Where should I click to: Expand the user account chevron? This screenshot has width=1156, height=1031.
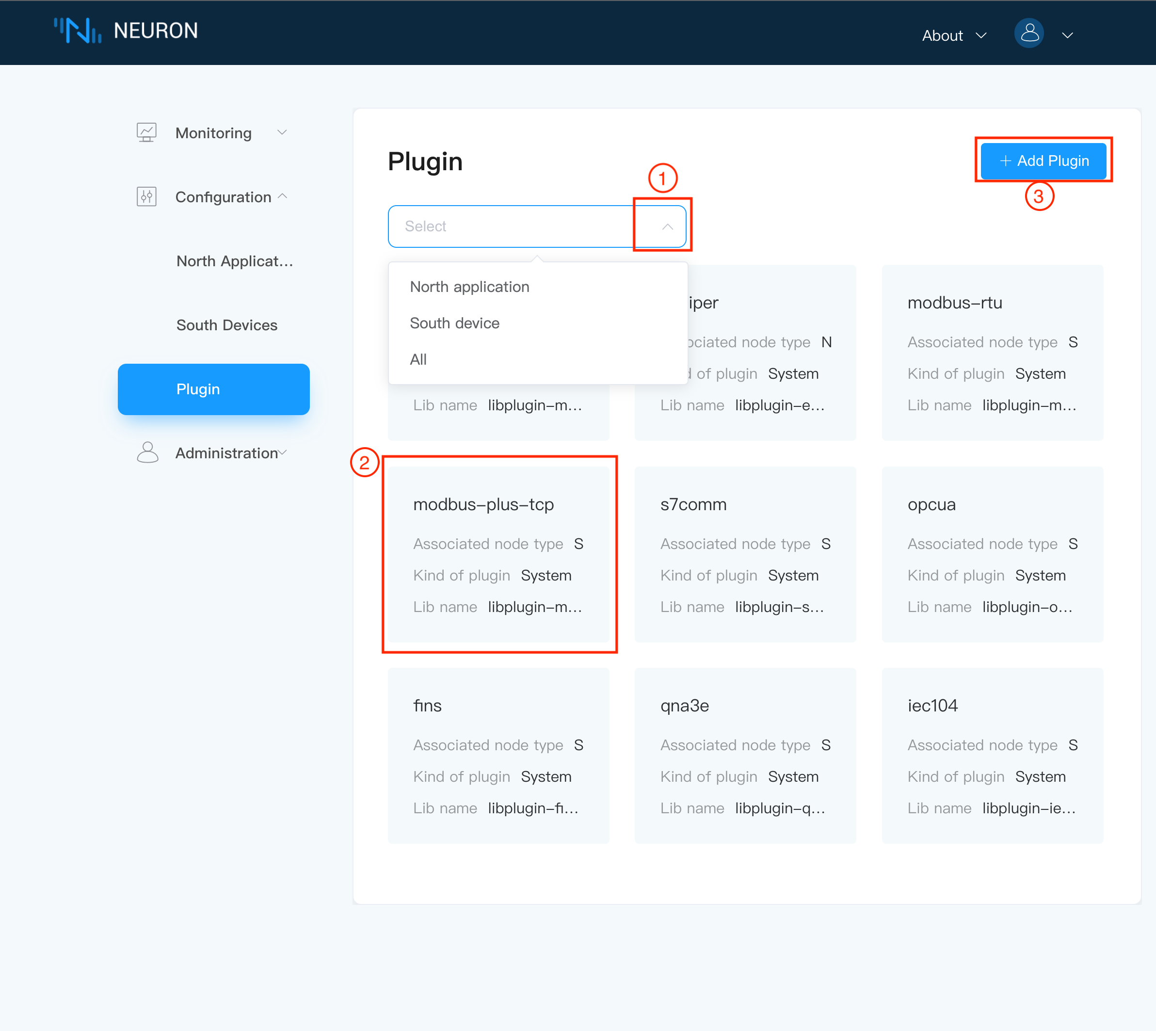point(1068,35)
